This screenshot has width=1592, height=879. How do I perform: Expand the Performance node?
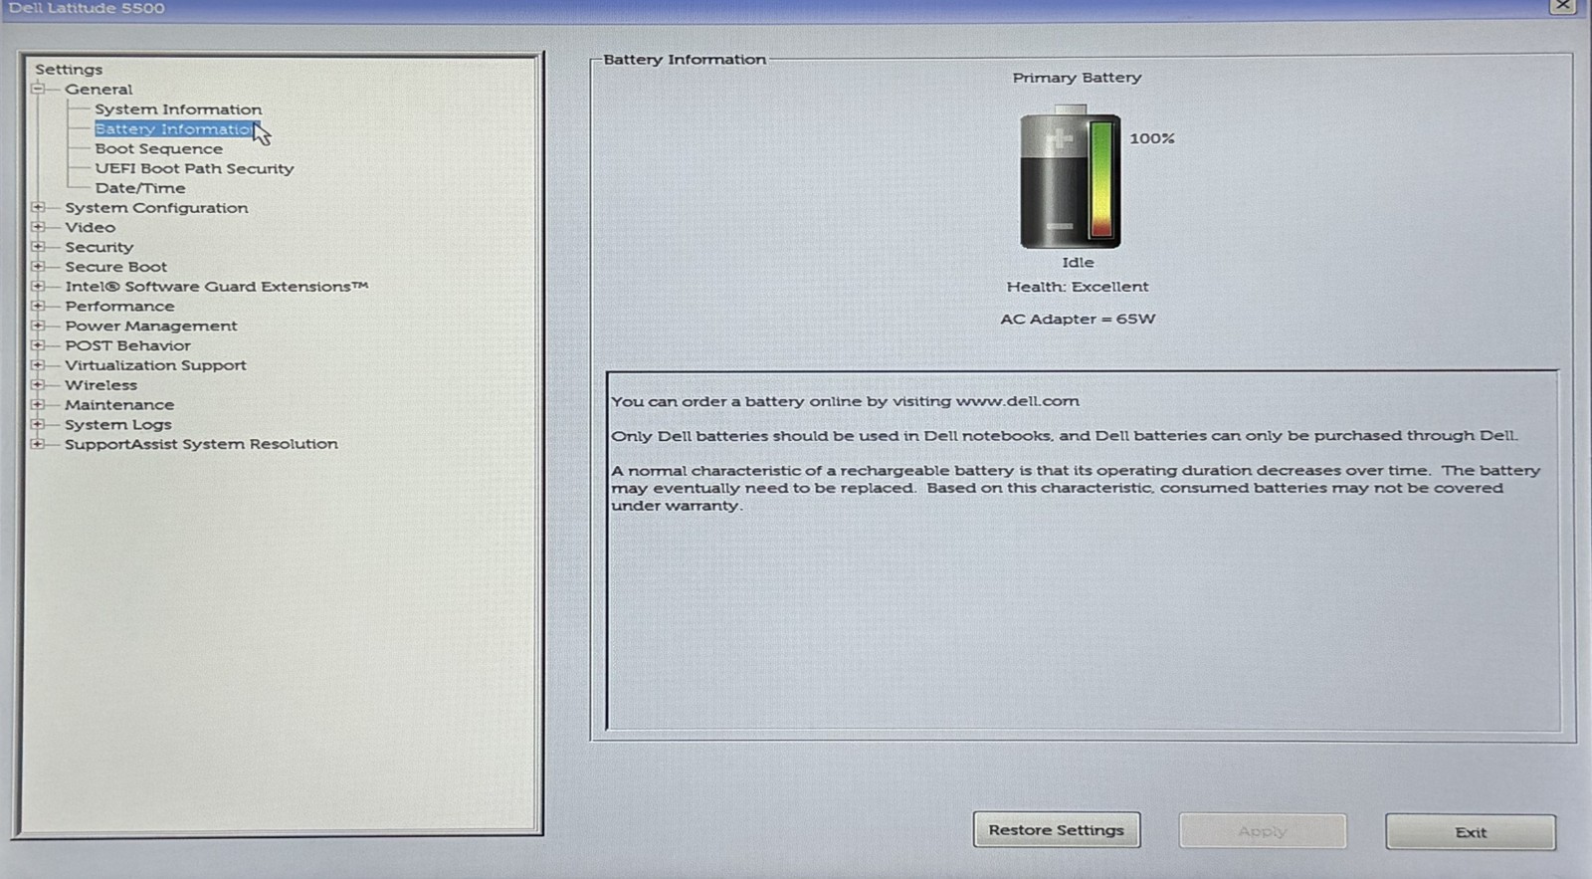tap(38, 306)
